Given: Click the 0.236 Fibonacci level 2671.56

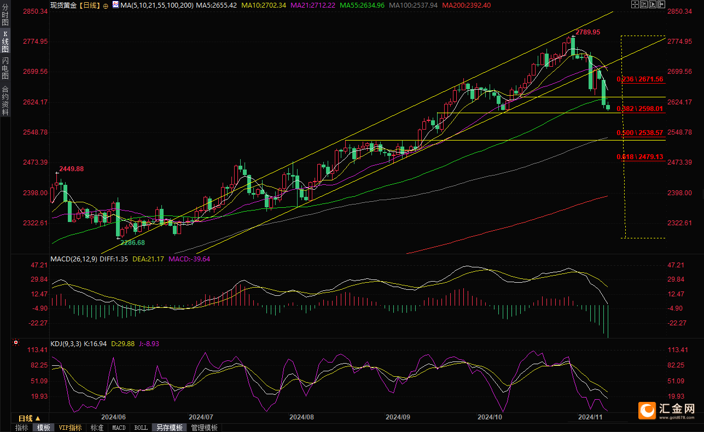Looking at the screenshot, I should [639, 79].
